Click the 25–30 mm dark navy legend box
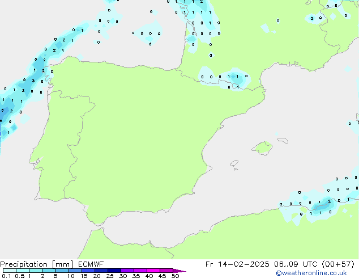The image size is (359, 278). tap(114, 271)
